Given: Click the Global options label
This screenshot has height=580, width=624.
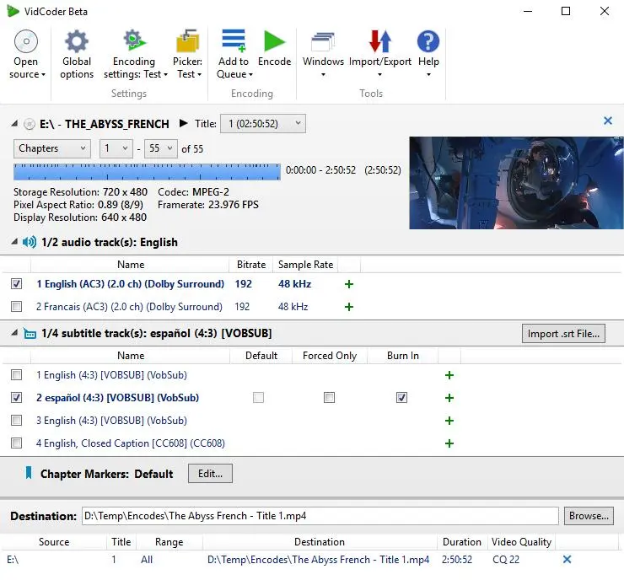Looking at the screenshot, I should 77,68.
